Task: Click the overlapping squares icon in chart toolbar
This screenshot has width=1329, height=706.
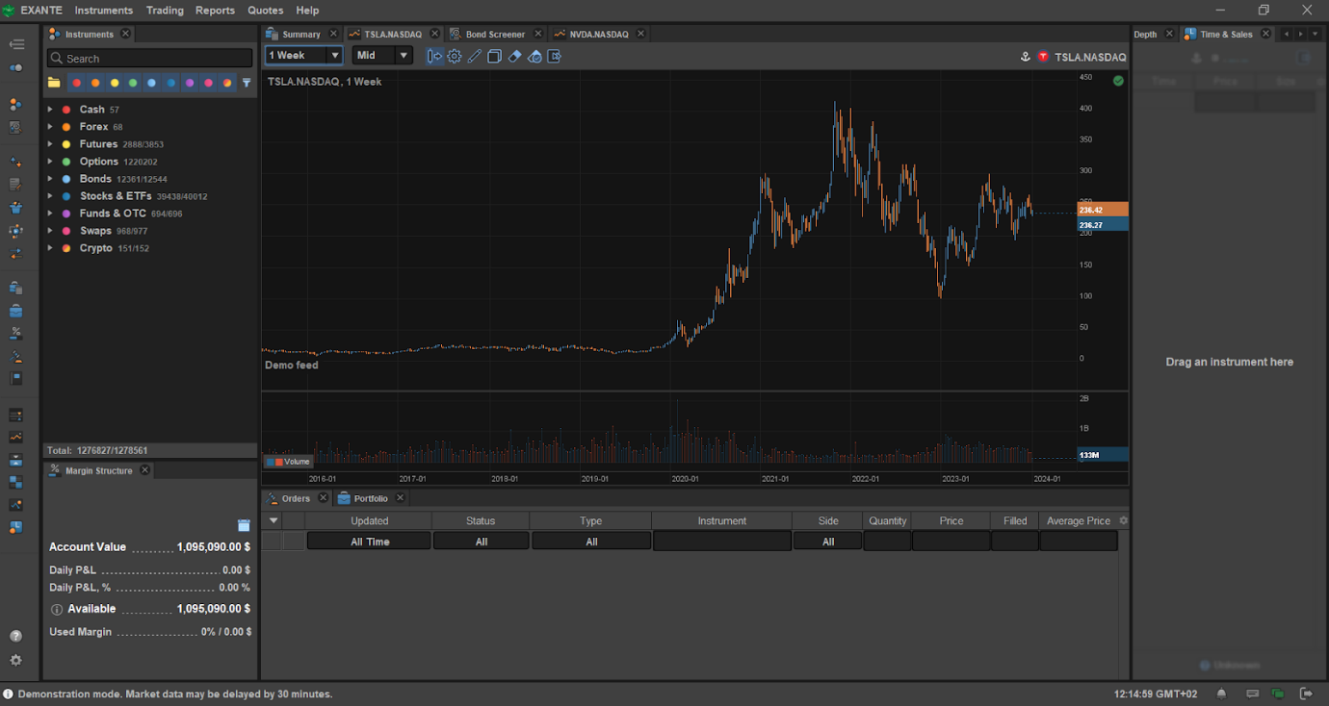Action: 494,56
